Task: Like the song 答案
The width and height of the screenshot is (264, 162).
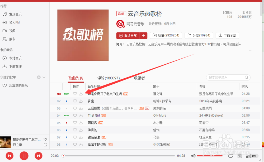Action: (75, 101)
